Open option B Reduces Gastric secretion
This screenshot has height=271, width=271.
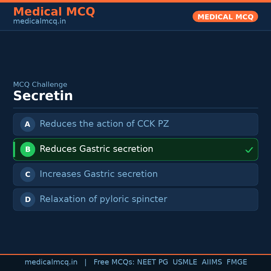pyautogui.click(x=135, y=149)
